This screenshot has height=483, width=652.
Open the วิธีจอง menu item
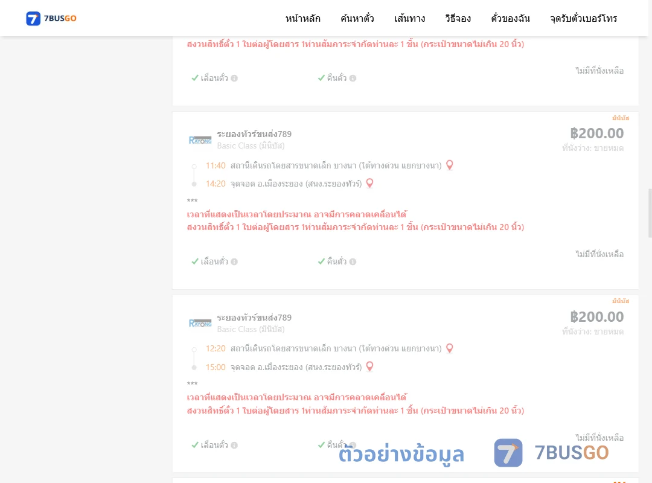[458, 18]
